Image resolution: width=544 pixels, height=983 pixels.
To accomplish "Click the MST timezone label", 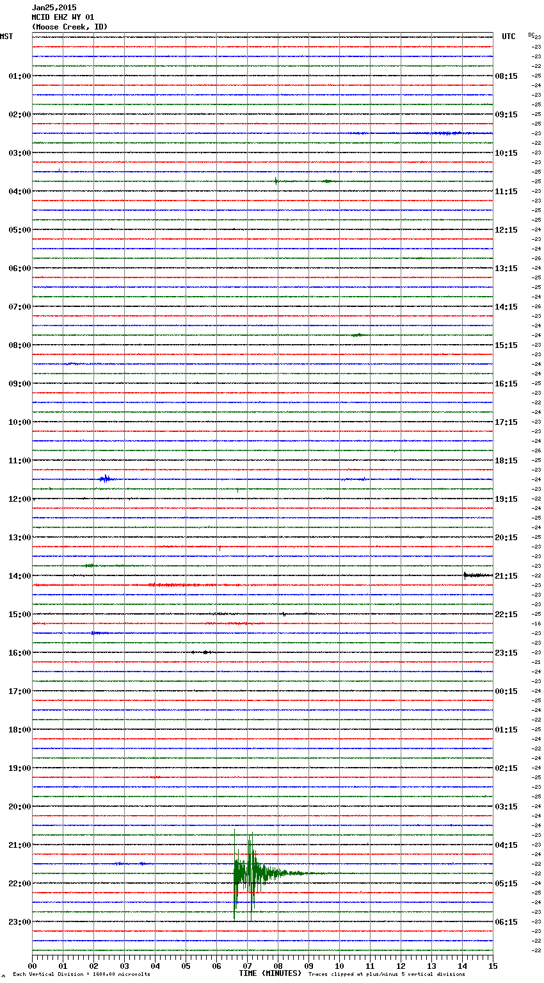I will [6, 37].
